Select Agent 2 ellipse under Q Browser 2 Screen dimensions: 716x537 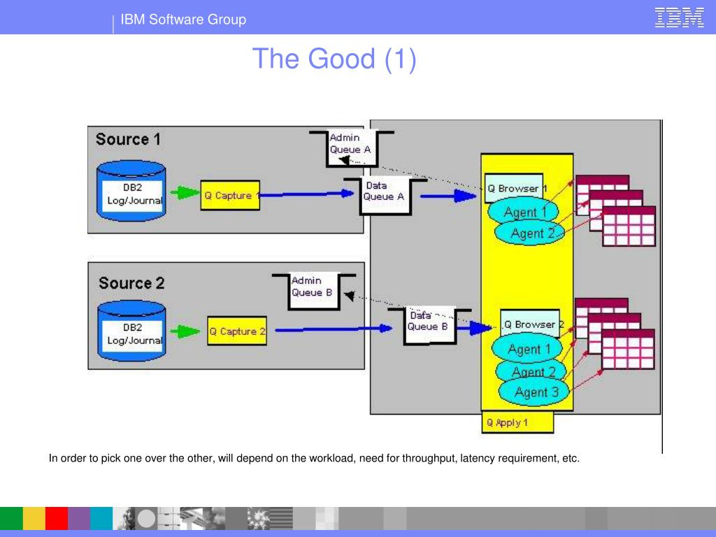(x=531, y=371)
